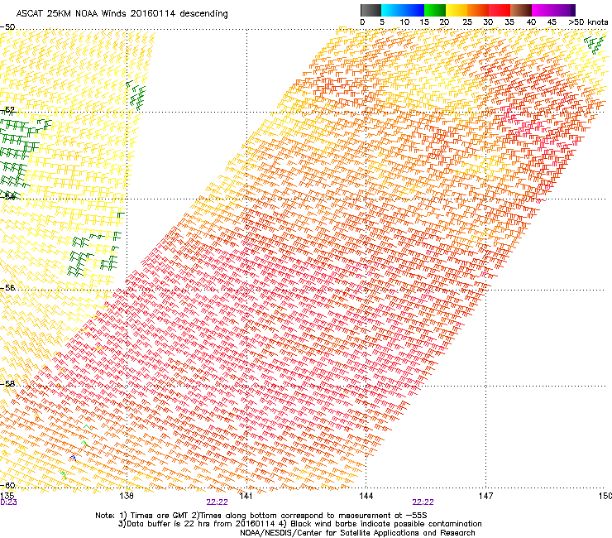Click the blue 10–15 knots legend swatch
Image resolution: width=612 pixels, height=538 pixels.
pyautogui.click(x=414, y=10)
